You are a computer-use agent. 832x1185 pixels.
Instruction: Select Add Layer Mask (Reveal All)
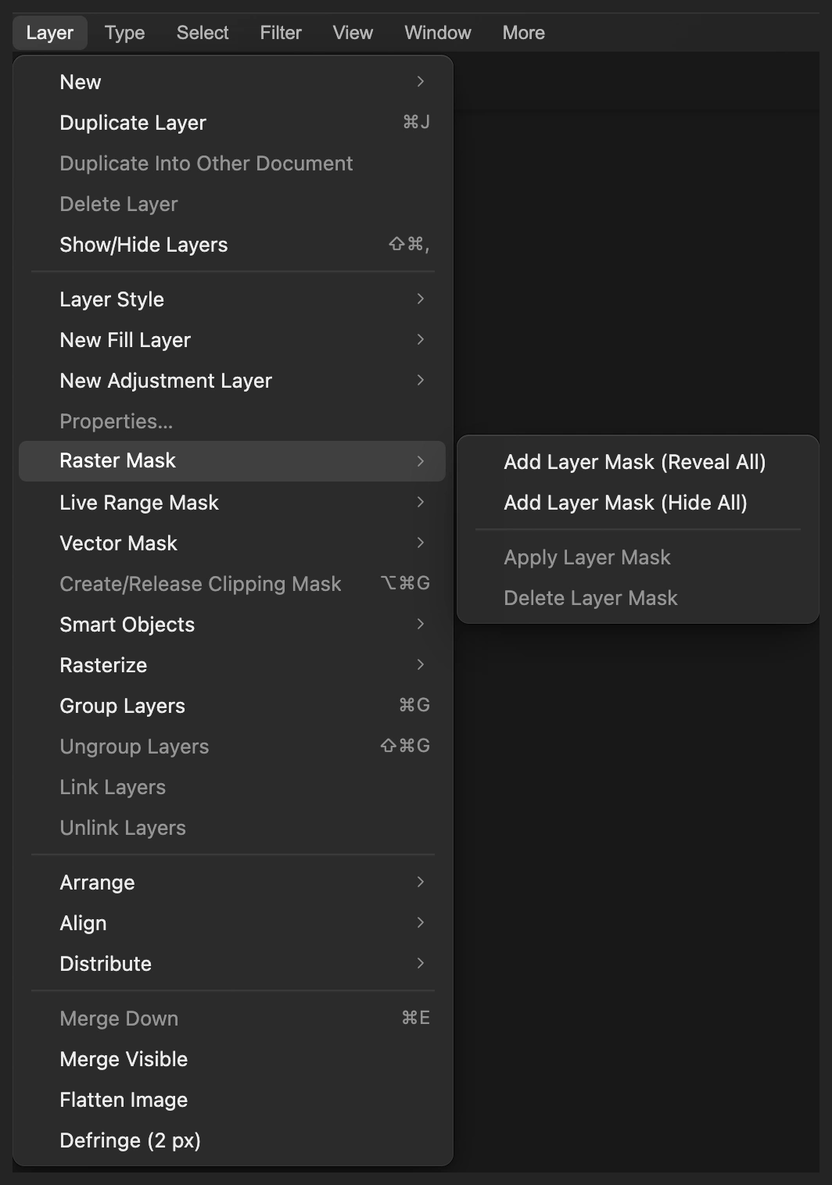point(638,462)
